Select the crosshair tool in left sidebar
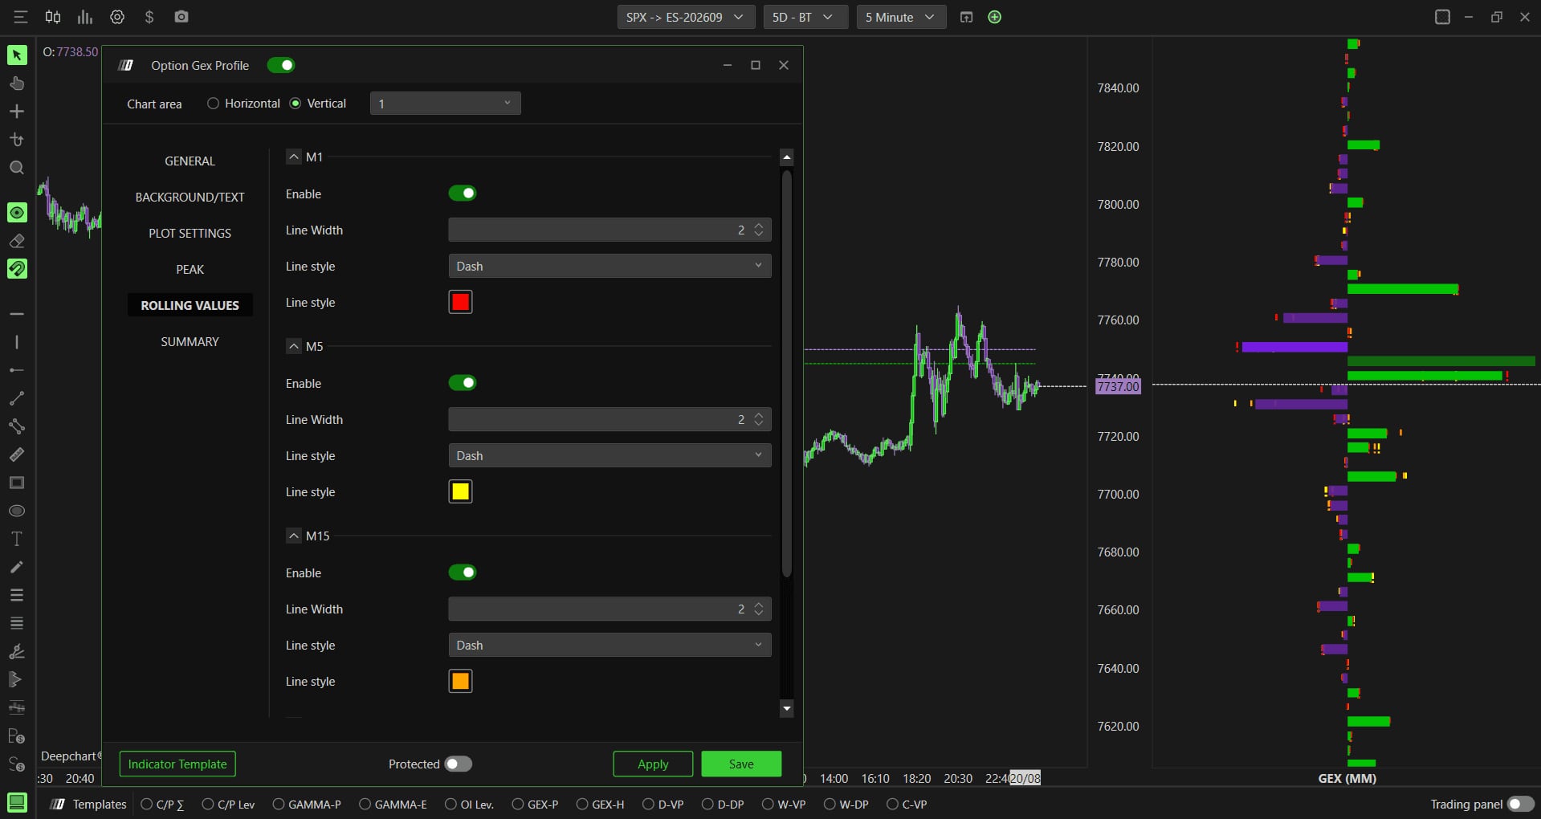 (17, 112)
